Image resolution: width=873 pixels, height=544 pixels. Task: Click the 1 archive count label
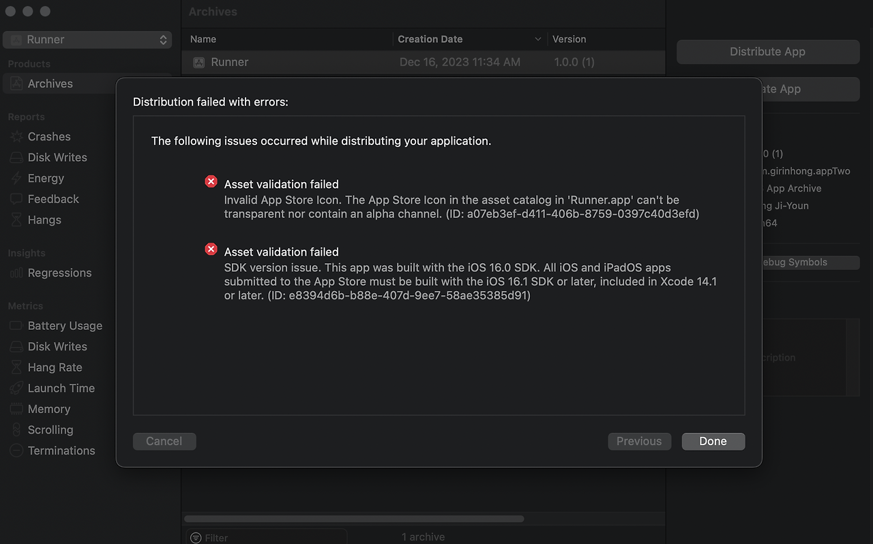tap(423, 537)
